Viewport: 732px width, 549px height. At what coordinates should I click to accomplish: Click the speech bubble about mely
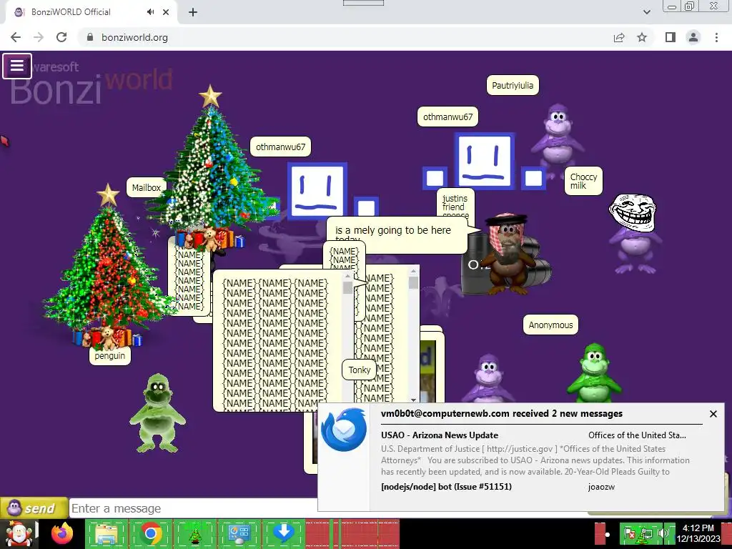(x=397, y=234)
